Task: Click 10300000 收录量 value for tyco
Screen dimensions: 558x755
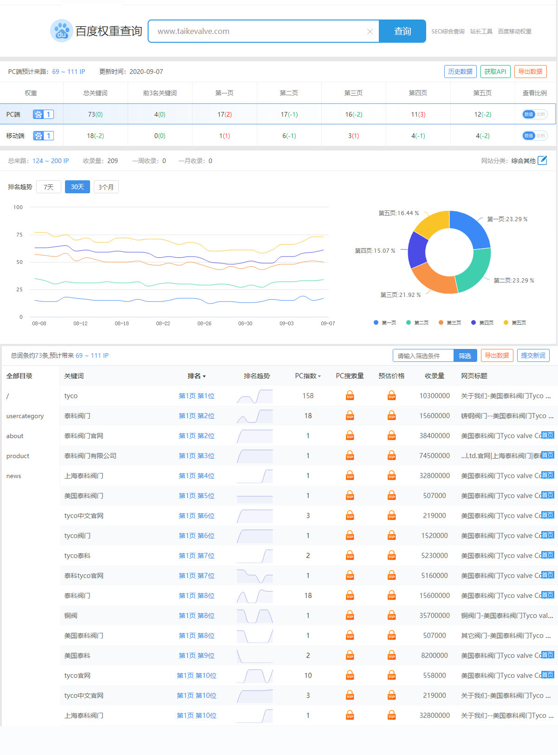Action: tap(435, 396)
